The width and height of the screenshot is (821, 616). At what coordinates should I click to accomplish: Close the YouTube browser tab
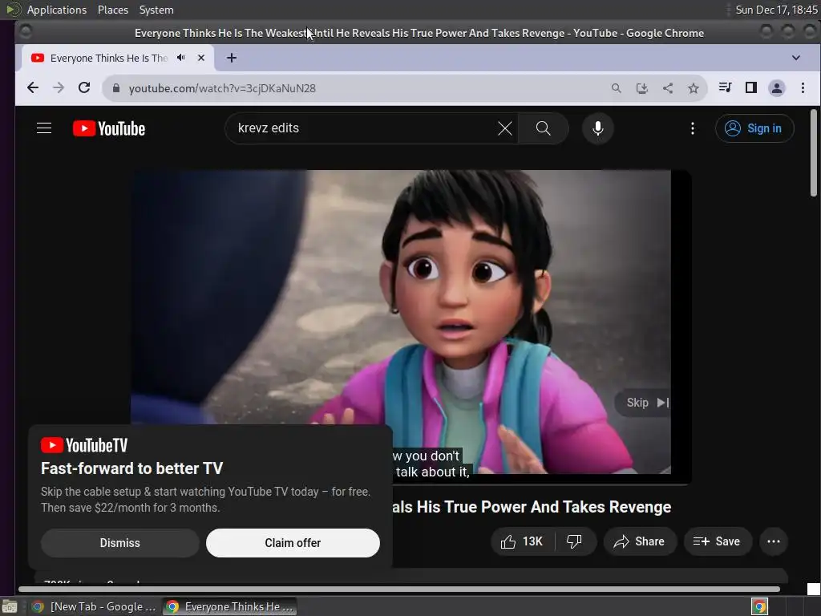(201, 58)
